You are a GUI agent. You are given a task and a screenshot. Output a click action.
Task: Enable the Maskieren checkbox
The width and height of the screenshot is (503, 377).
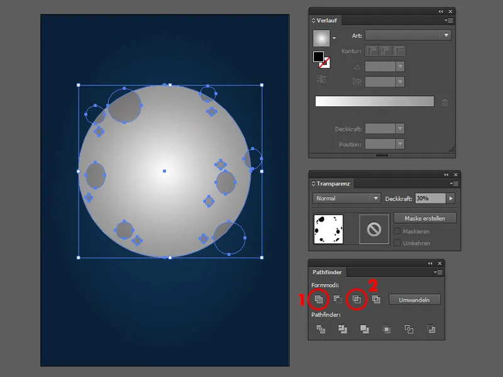coord(397,231)
